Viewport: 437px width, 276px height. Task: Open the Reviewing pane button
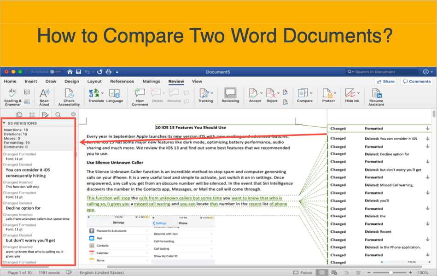[230, 95]
